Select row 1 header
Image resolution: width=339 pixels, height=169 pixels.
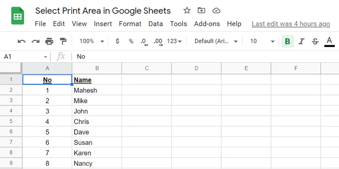pyautogui.click(x=11, y=79)
